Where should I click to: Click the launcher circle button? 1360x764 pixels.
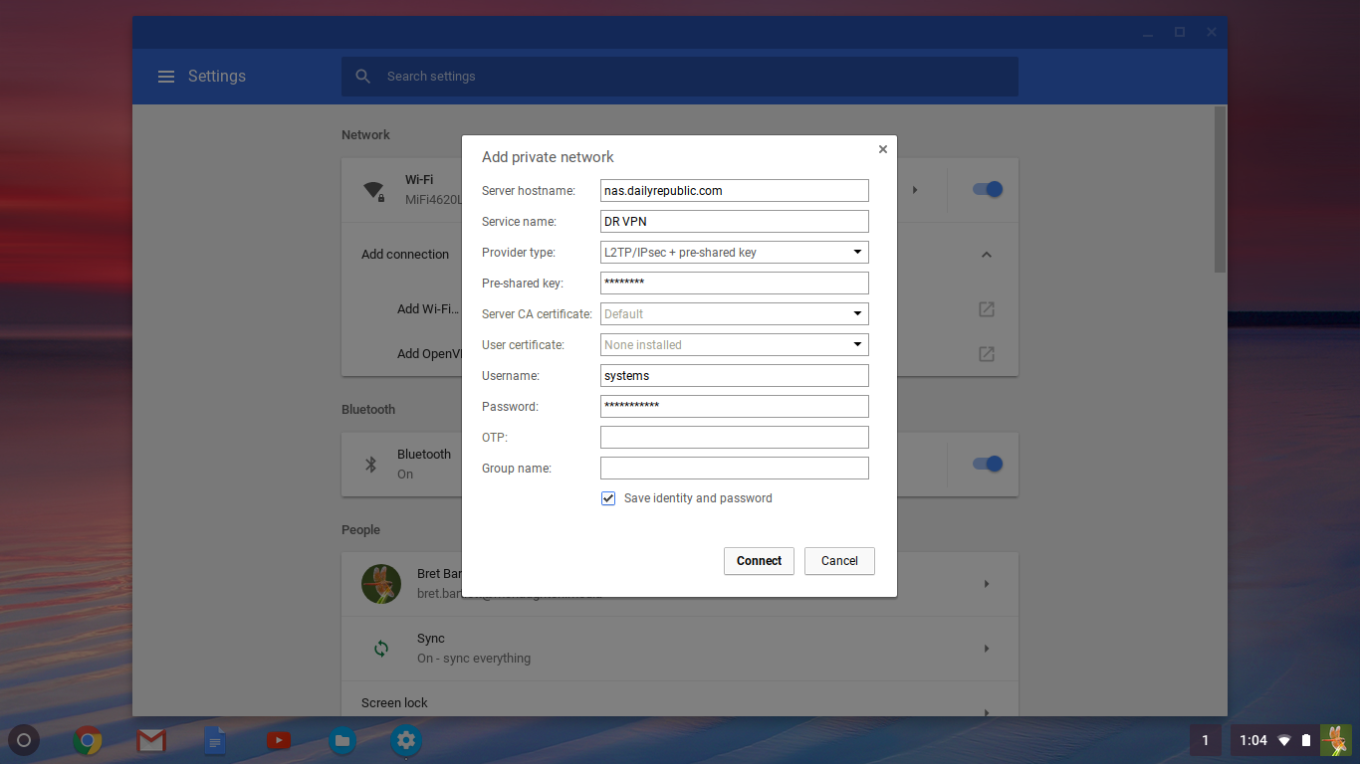25,740
